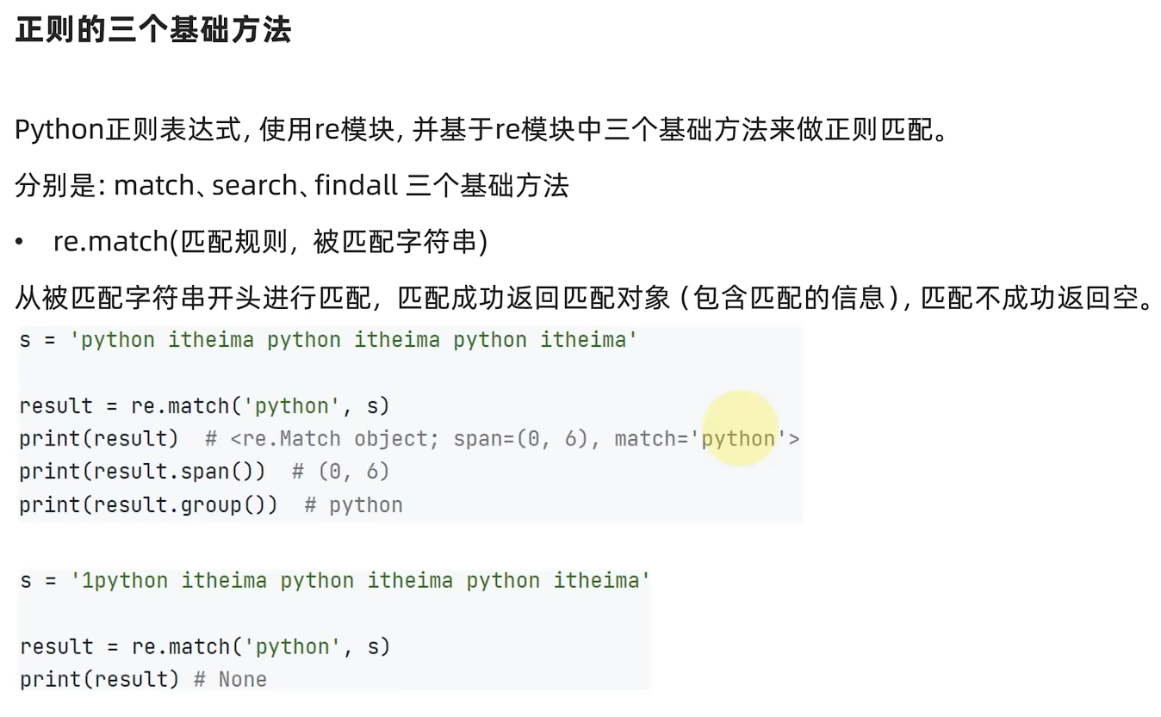Select the re.match(匹配规则, 被匹配字符串) bullet line
The width and height of the screenshot is (1161, 717).
click(270, 242)
